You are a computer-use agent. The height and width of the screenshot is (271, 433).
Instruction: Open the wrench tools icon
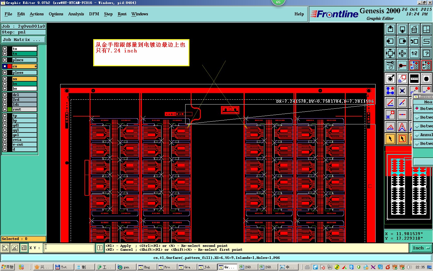pos(390,65)
